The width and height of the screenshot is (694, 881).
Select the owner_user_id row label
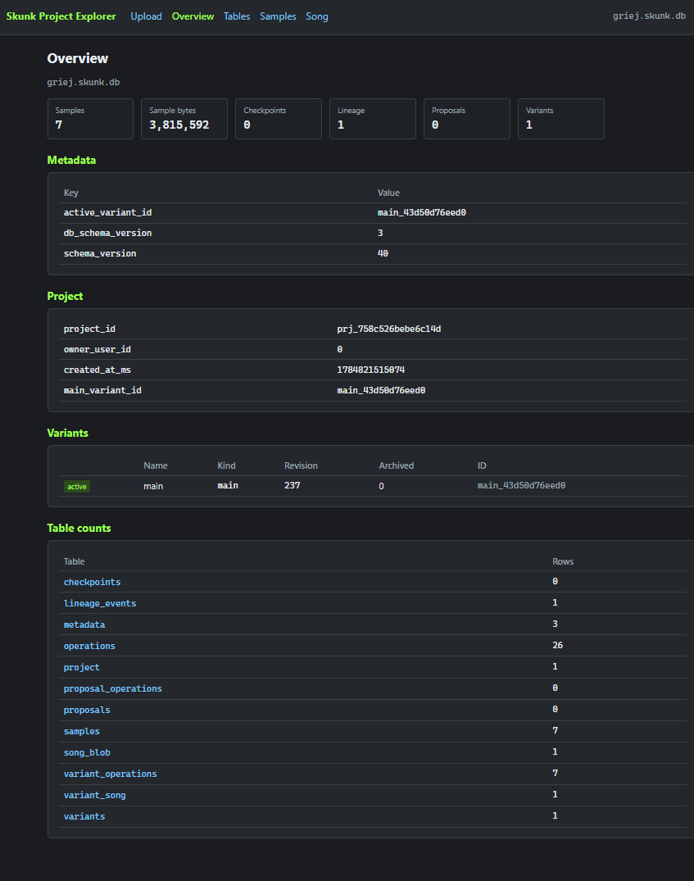[x=98, y=349]
